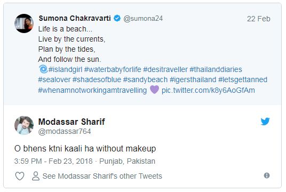Open the #letsgettanned hashtag
286x192 pixels.
click(243, 79)
